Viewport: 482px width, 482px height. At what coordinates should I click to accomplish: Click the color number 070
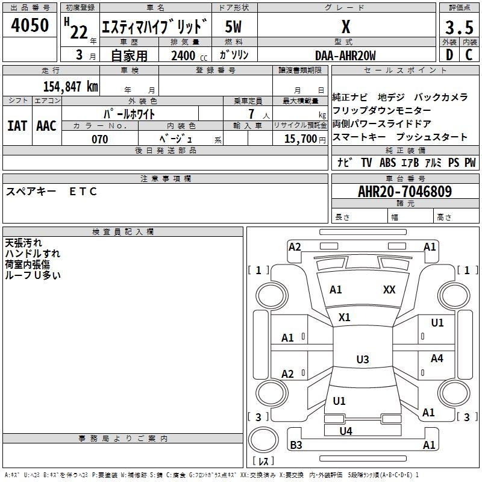pos(100,140)
